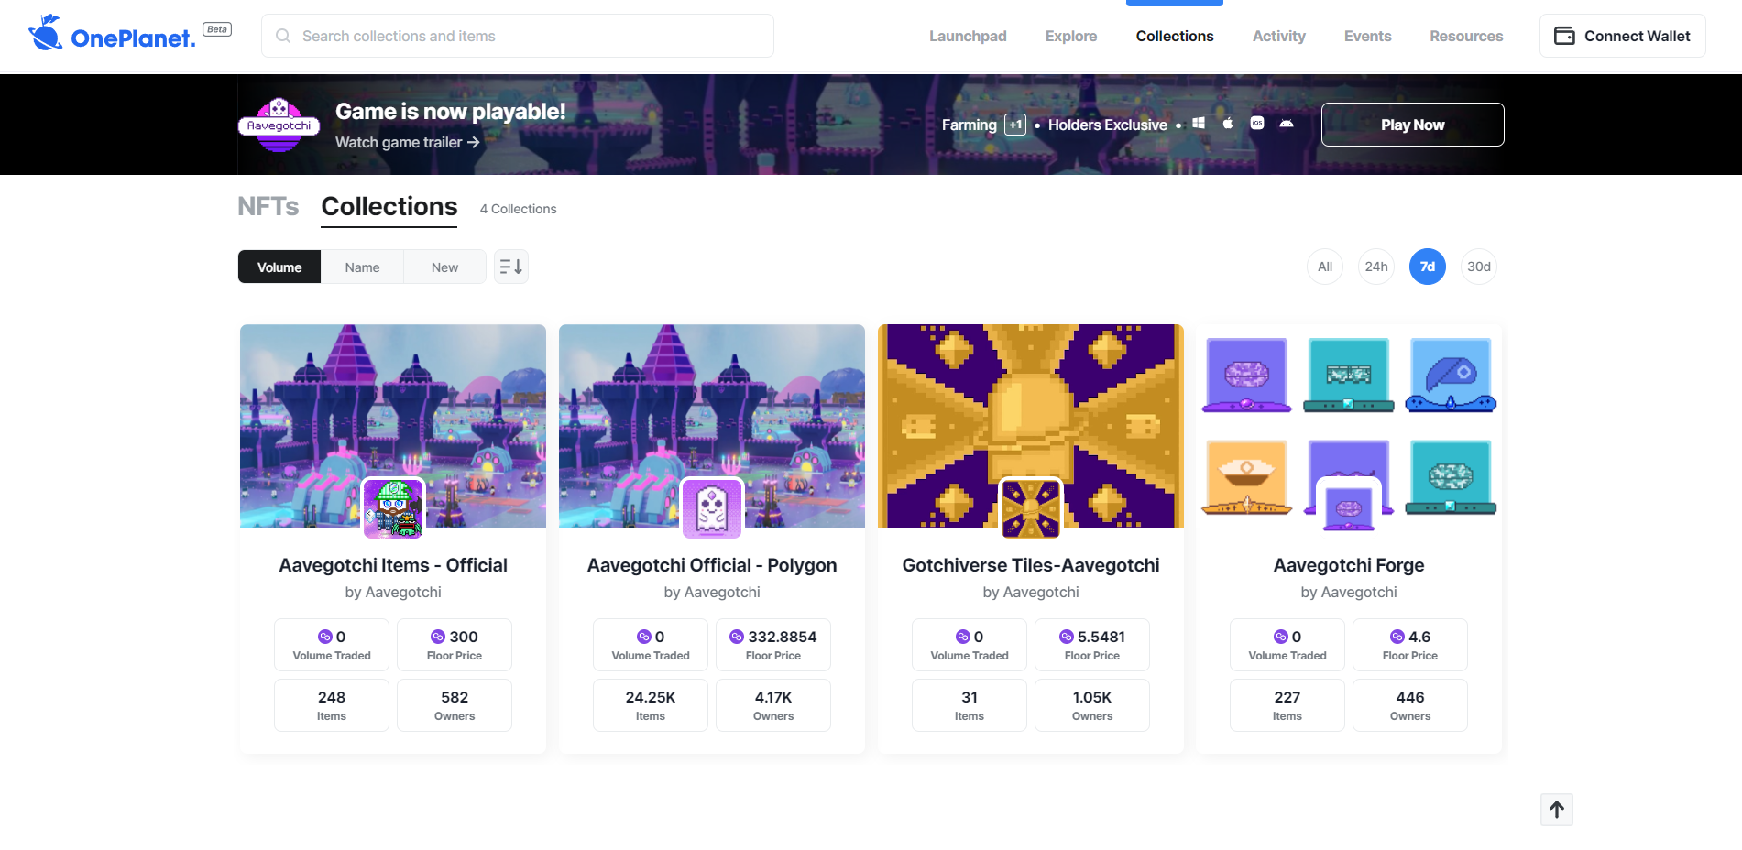Toggle the sort order icon
Screen dimensions: 1742x850
click(x=511, y=267)
